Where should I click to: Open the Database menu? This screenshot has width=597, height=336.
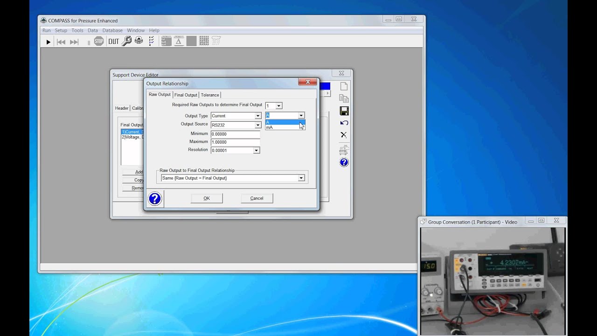click(x=112, y=30)
